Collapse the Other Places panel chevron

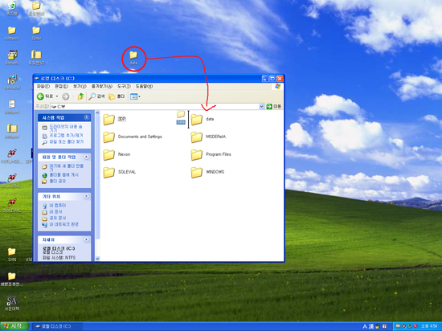(87, 196)
